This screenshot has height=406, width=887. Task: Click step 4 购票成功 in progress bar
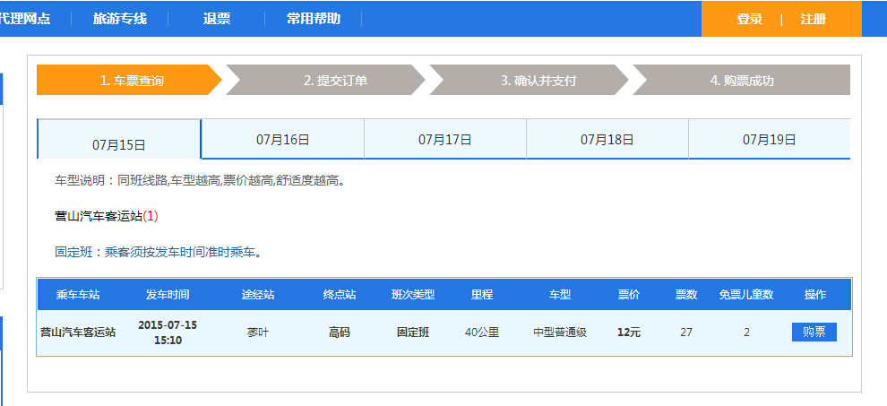(x=742, y=80)
